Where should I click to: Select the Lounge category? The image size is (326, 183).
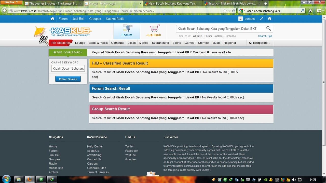[x=80, y=43]
